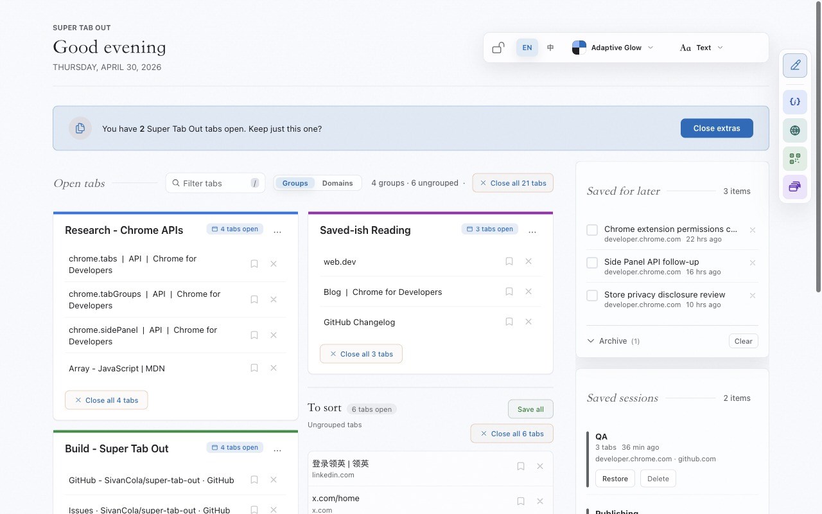This screenshot has height=514, width=822.
Task: Close the x.com/home tab
Action: tap(540, 501)
